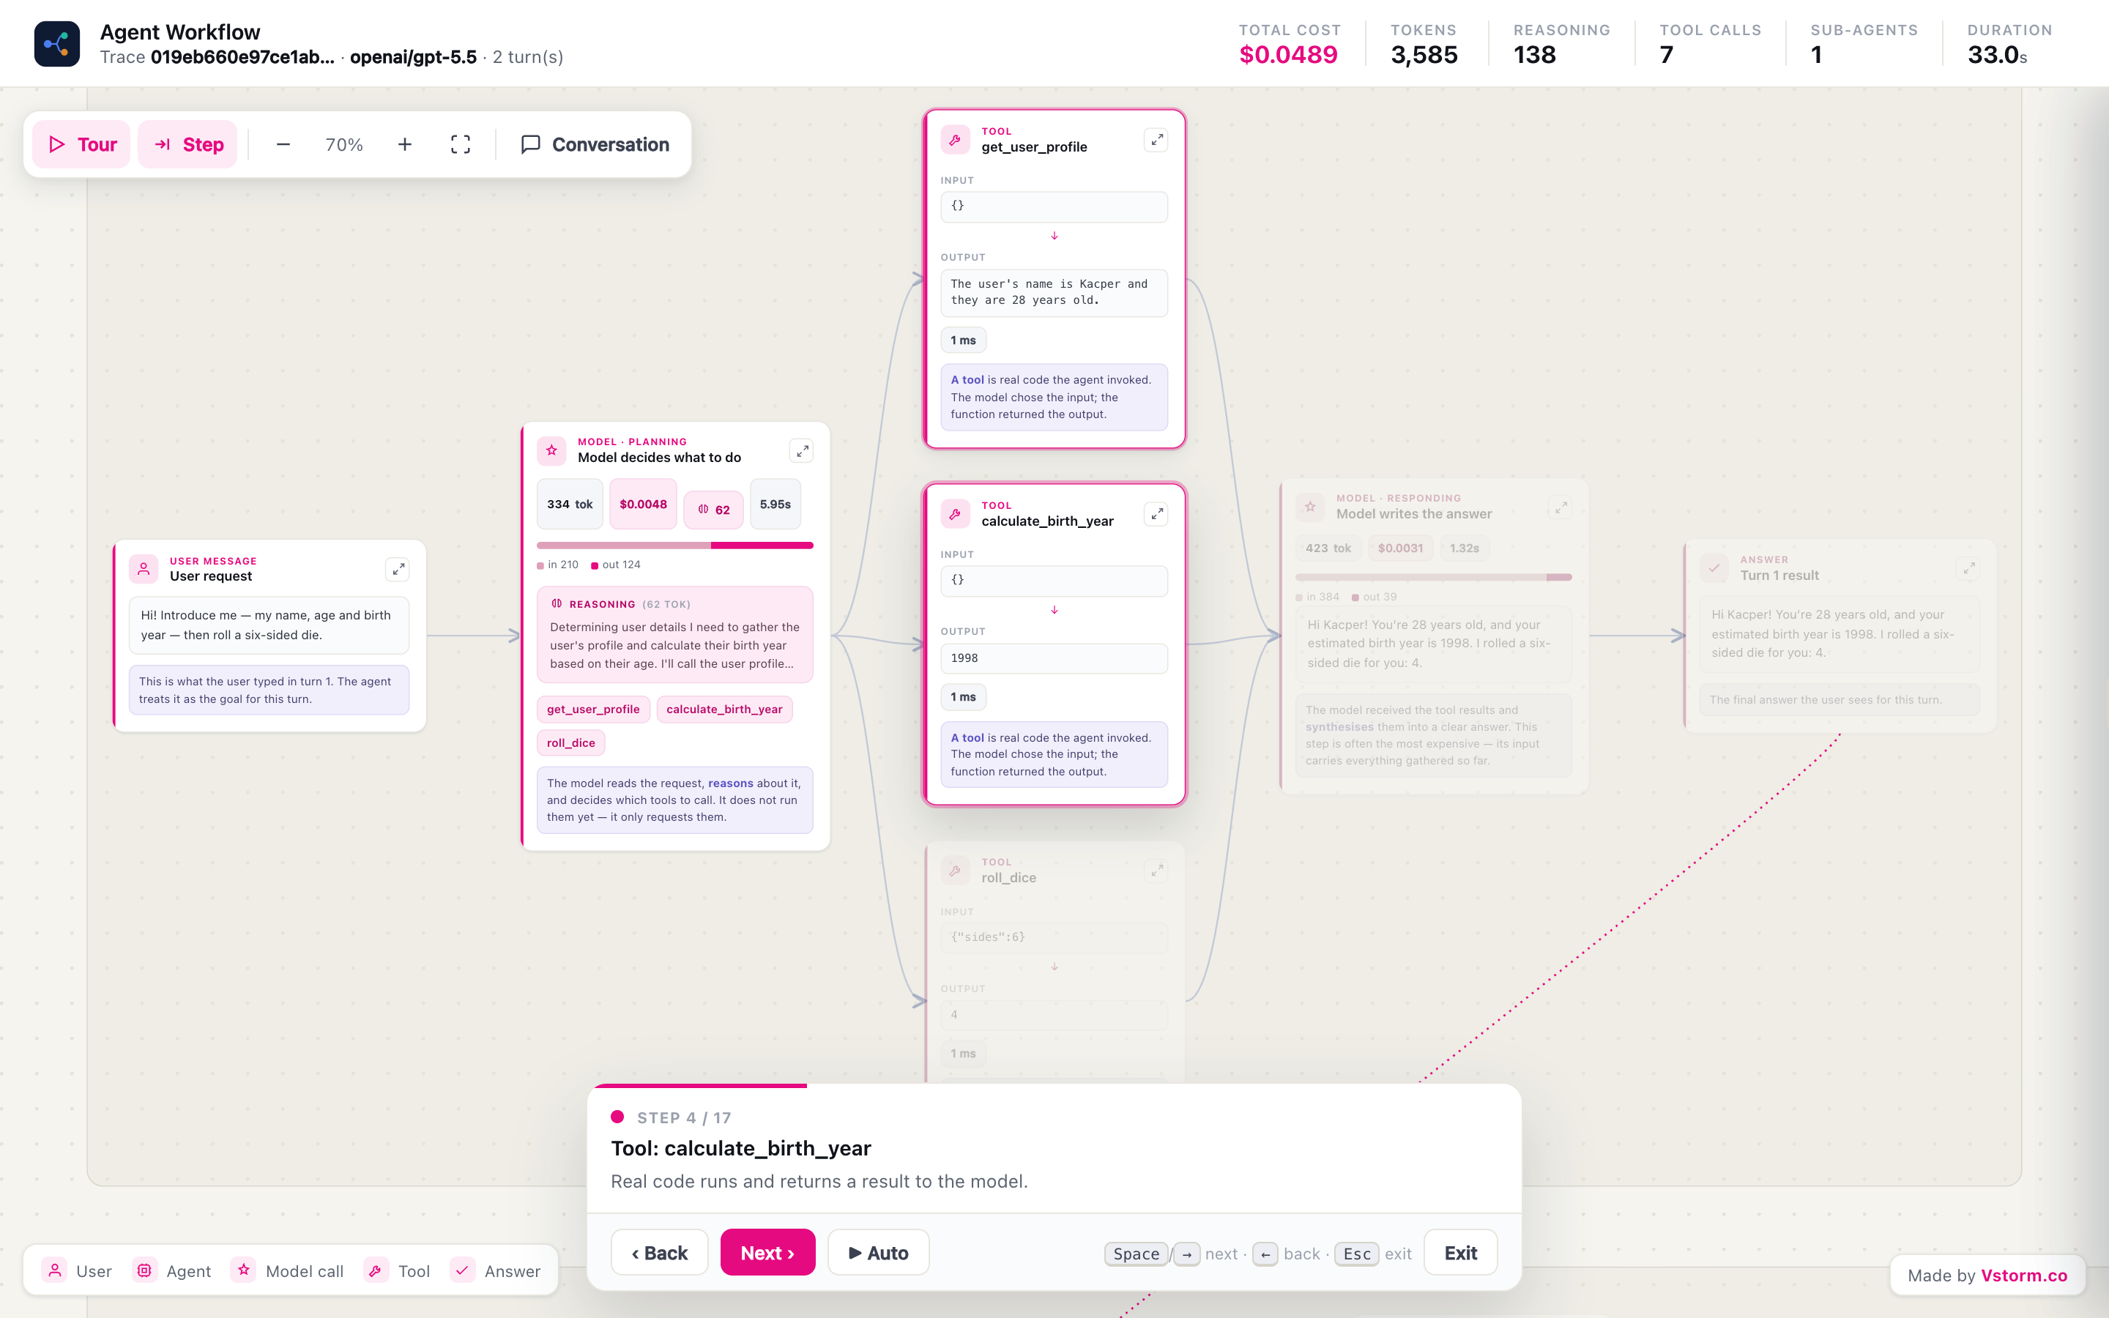Expand the Turn 1 result card
This screenshot has height=1318, width=2109.
click(x=1968, y=568)
